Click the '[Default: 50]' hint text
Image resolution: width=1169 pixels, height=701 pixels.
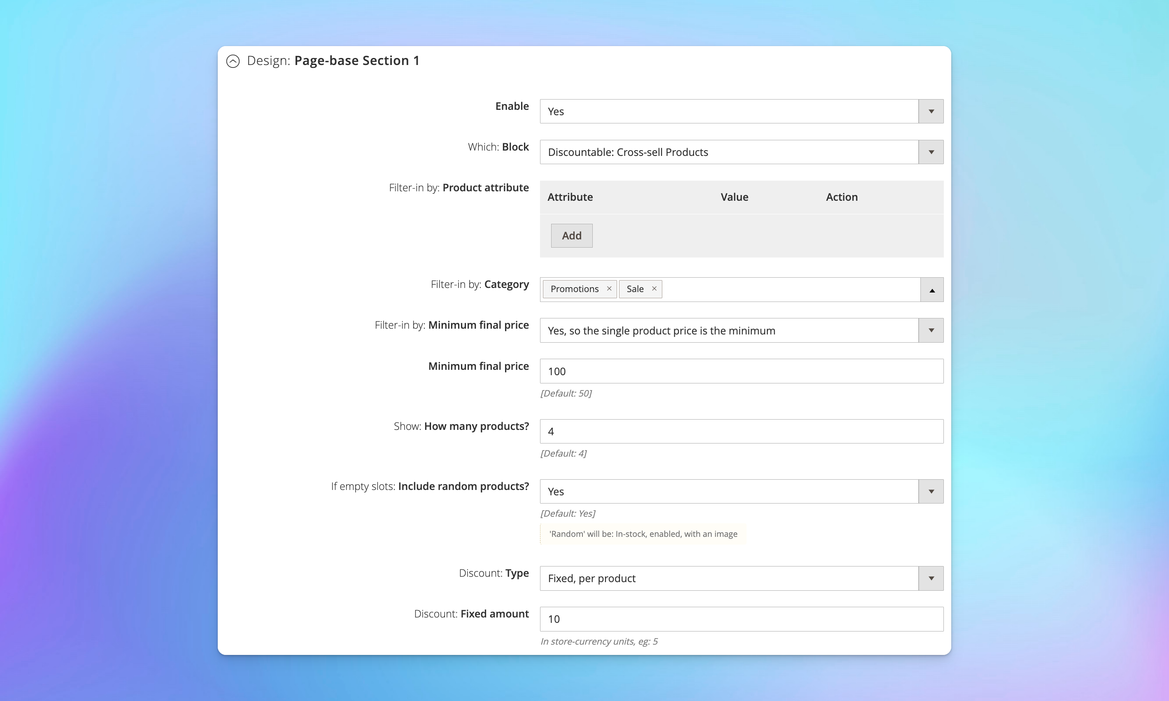(x=566, y=393)
